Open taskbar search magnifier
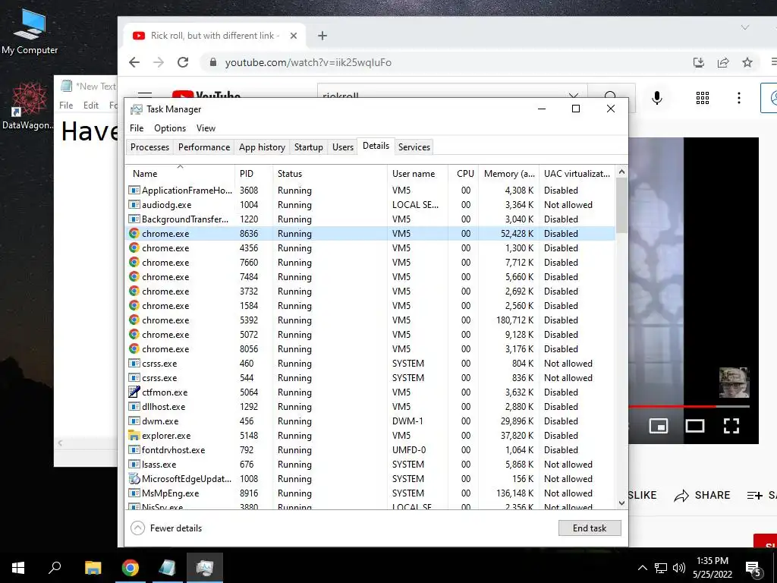The height and width of the screenshot is (583, 777). 55,568
